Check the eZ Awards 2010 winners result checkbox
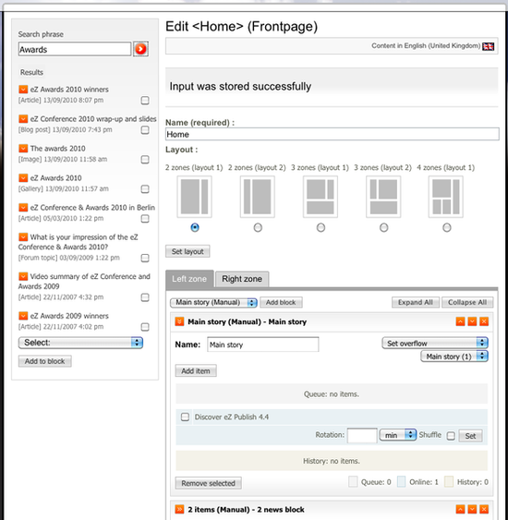Image resolution: width=508 pixels, height=520 pixels. coord(145,100)
